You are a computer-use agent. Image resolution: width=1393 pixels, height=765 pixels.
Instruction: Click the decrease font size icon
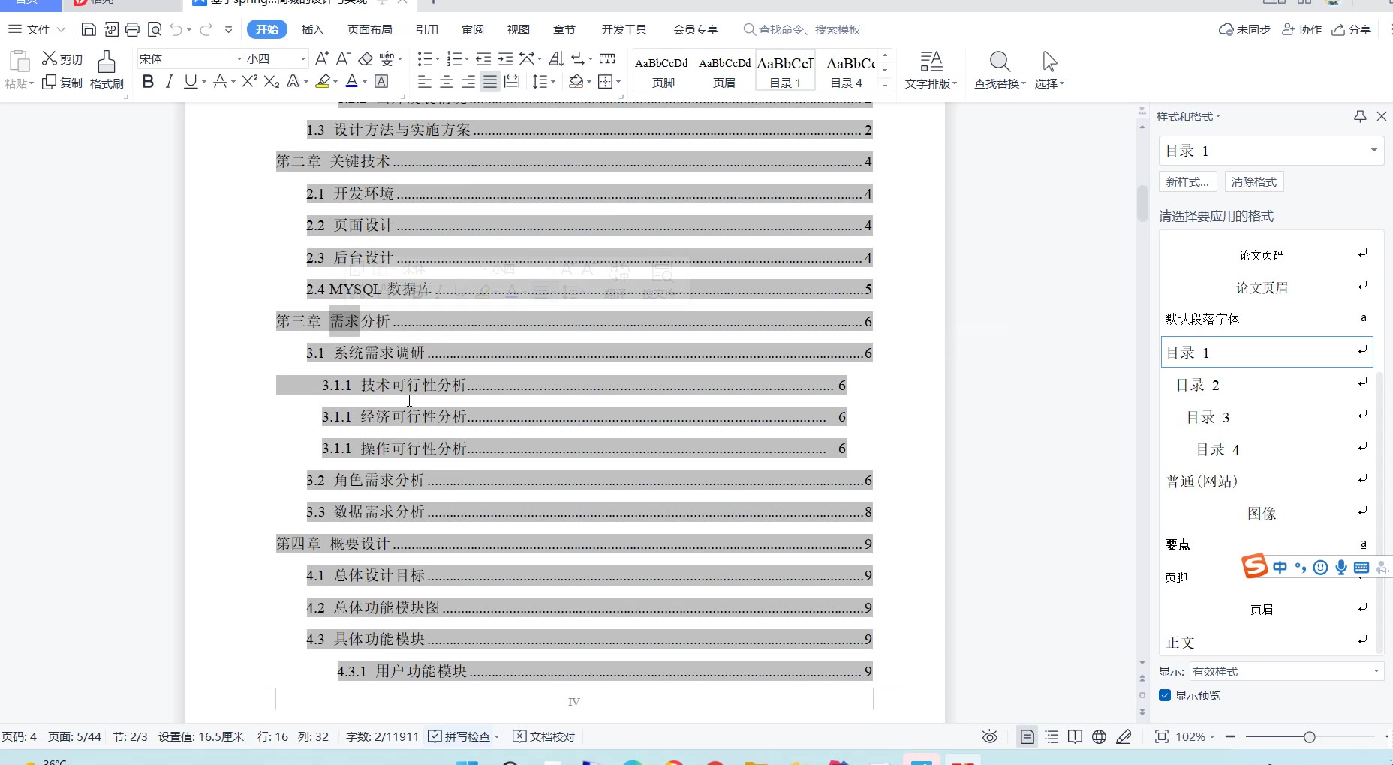click(x=343, y=58)
